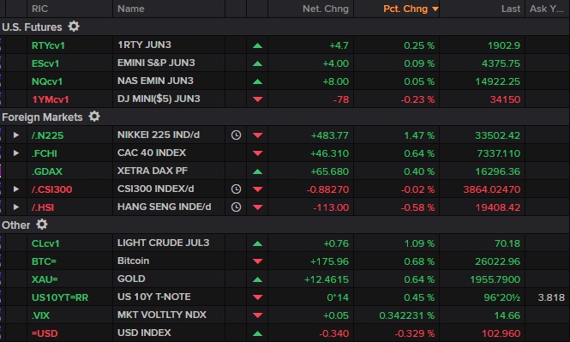The width and height of the screenshot is (570, 342).
Task: Click the 3864.02470 last price cell
Action: pos(492,189)
